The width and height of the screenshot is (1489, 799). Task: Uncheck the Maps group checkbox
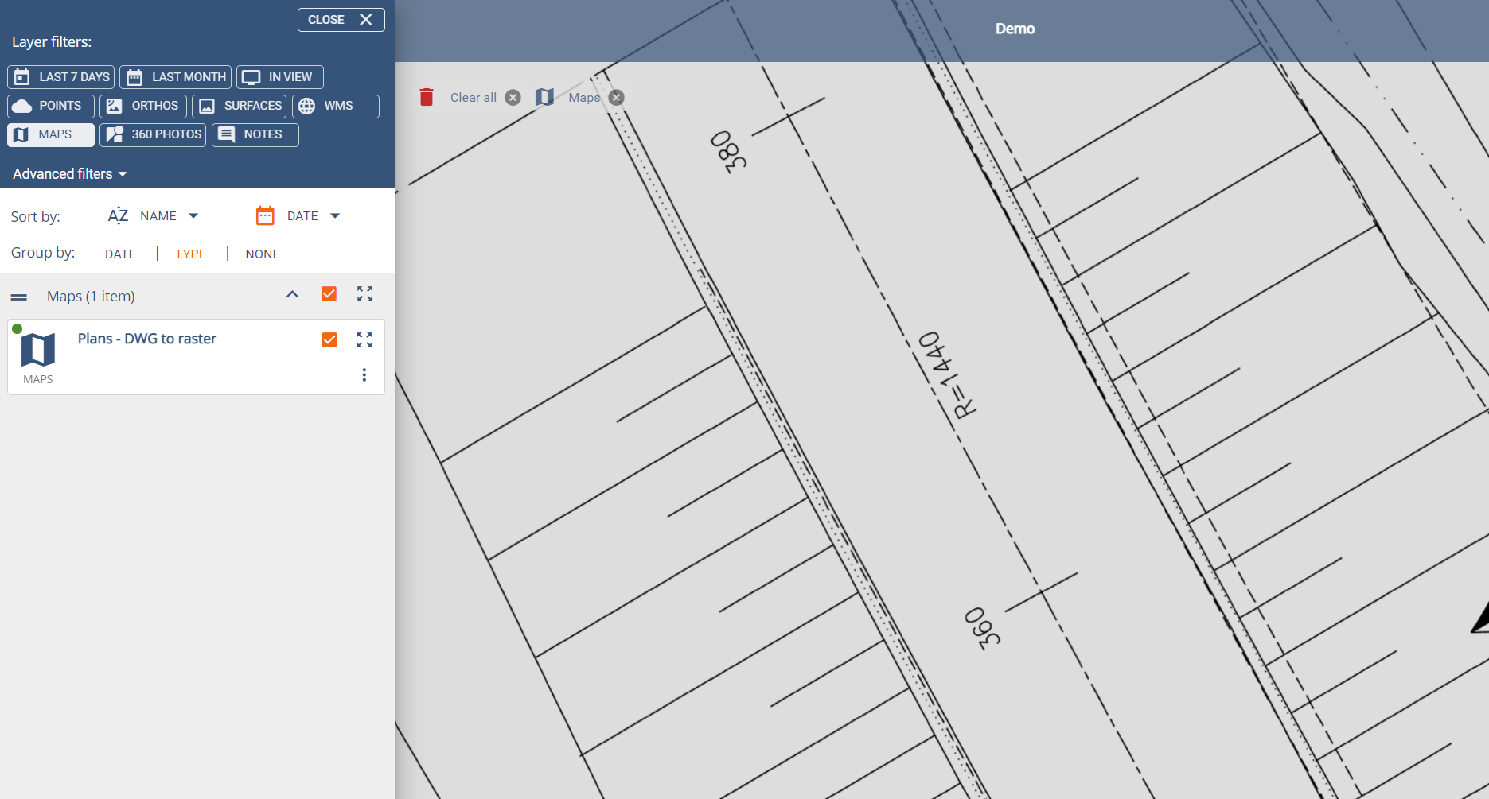(x=329, y=294)
